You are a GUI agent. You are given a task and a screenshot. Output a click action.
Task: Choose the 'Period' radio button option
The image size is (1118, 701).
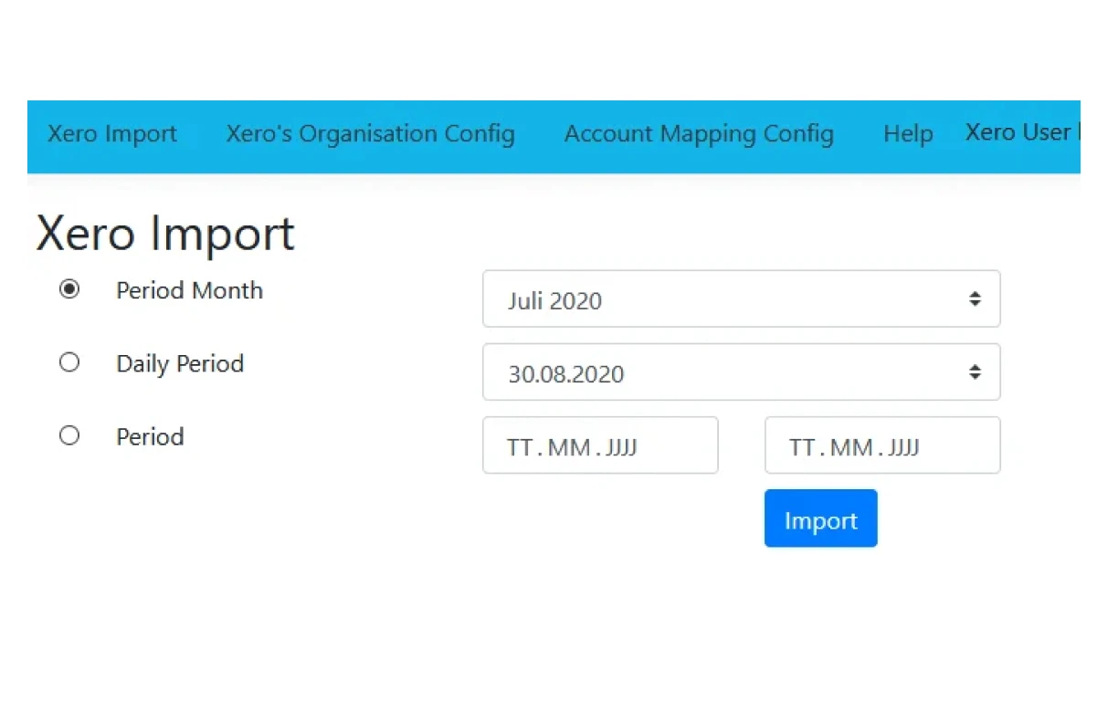click(69, 435)
